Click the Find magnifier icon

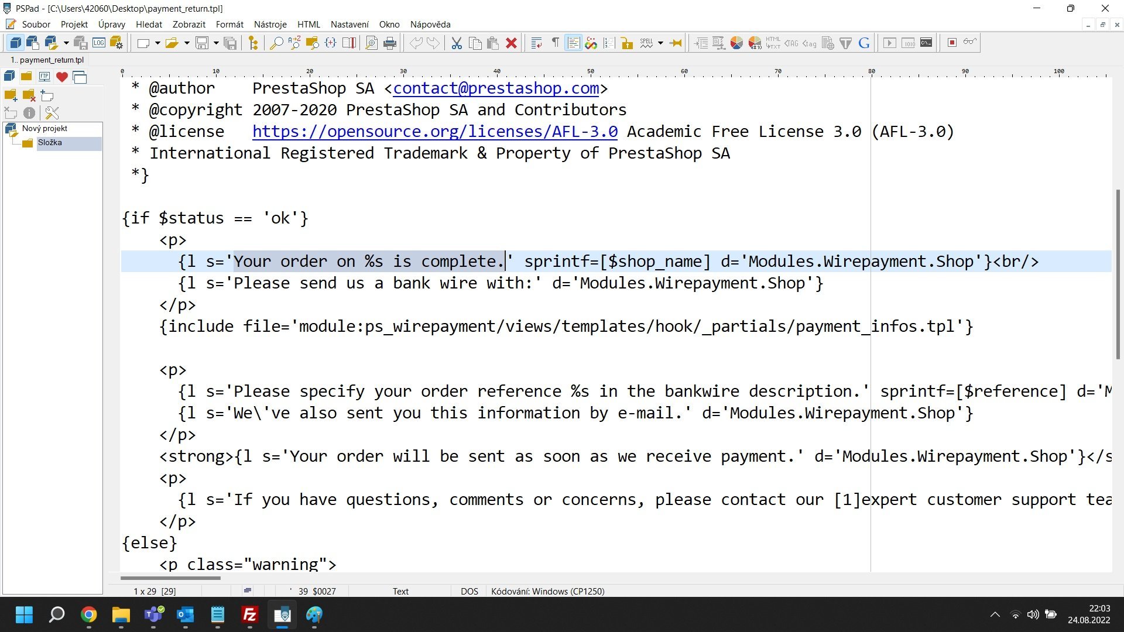(x=276, y=43)
